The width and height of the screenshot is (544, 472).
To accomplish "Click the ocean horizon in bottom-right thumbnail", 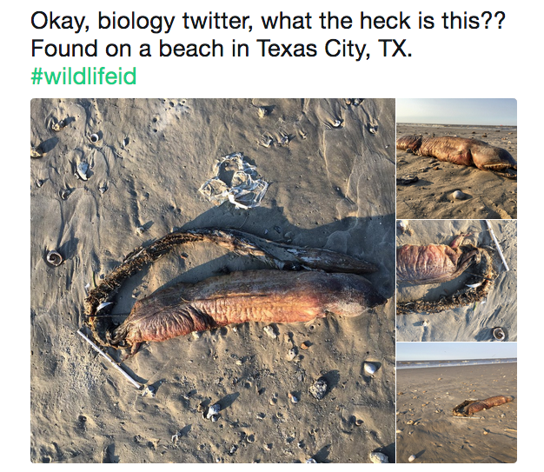I will (456, 361).
